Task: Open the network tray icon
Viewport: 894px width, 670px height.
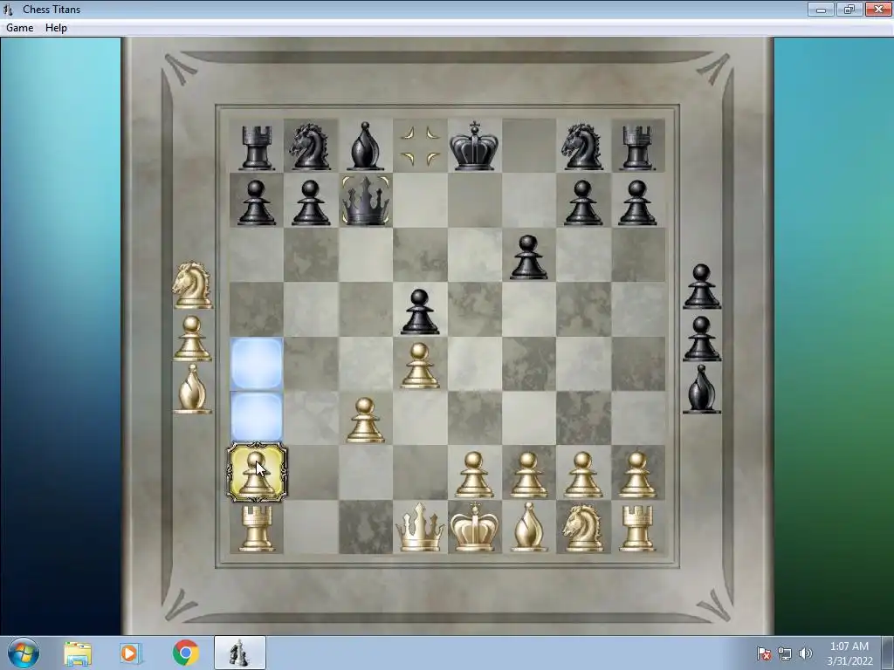Action: coord(785,653)
